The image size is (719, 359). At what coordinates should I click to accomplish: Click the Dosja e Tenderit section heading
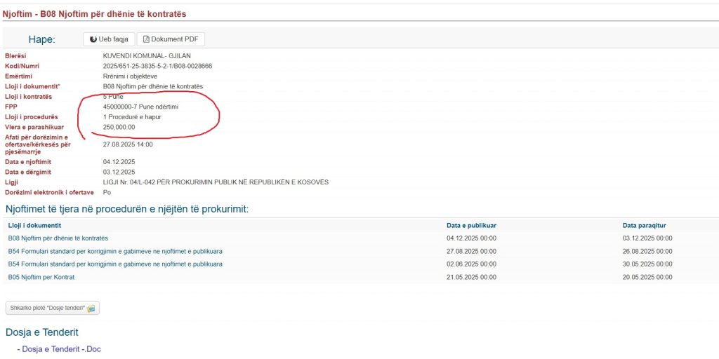[42, 332]
